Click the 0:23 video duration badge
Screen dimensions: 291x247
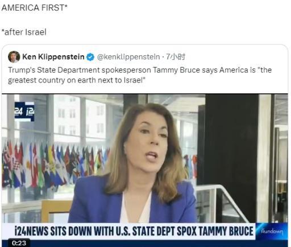click(19, 243)
